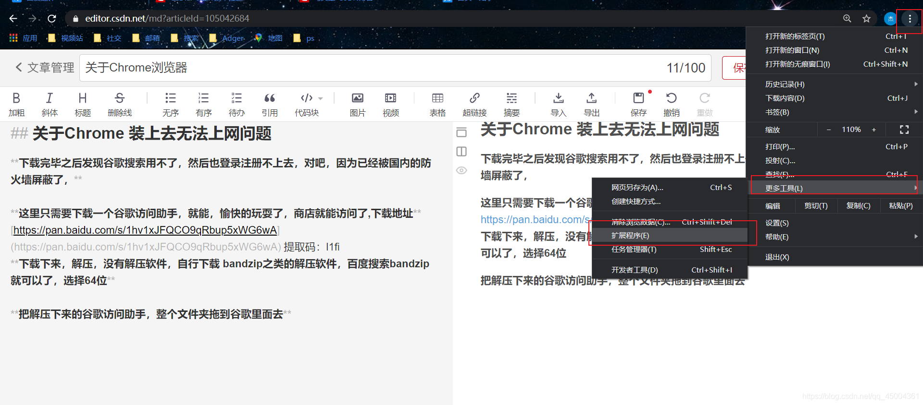Insert an unordered list (无序)
923x405 pixels.
coord(171,104)
